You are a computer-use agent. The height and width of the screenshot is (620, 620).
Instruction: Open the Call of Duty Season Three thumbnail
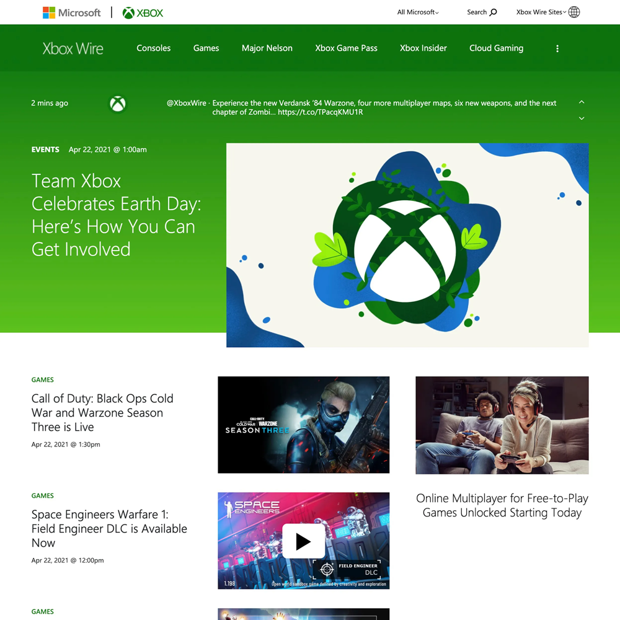coord(303,425)
